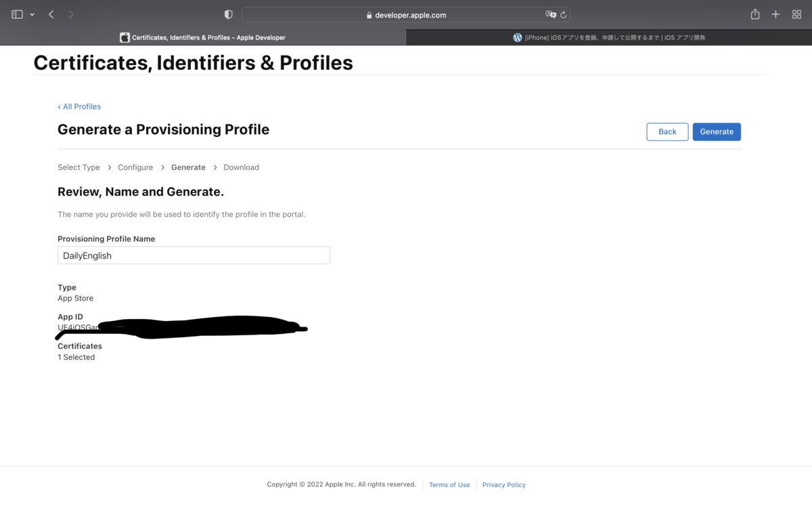The height and width of the screenshot is (508, 812).
Task: Toggle the Safari sidebar
Action: pyautogui.click(x=18, y=14)
